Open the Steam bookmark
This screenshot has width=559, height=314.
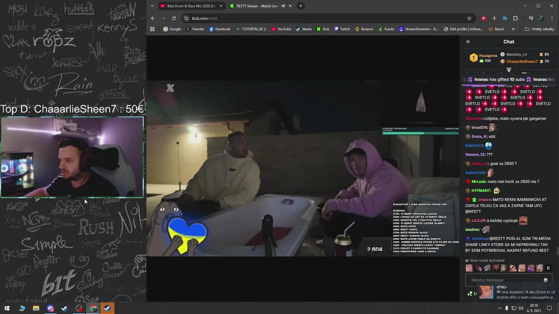[x=304, y=29]
